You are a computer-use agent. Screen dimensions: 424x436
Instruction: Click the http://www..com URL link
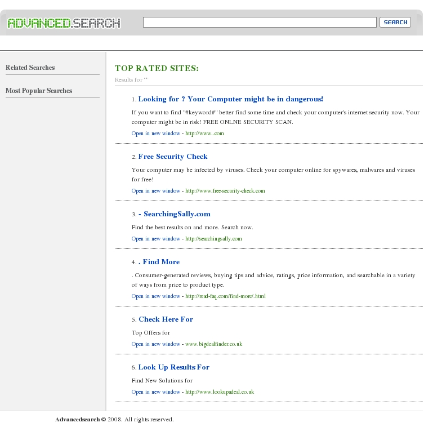point(204,134)
